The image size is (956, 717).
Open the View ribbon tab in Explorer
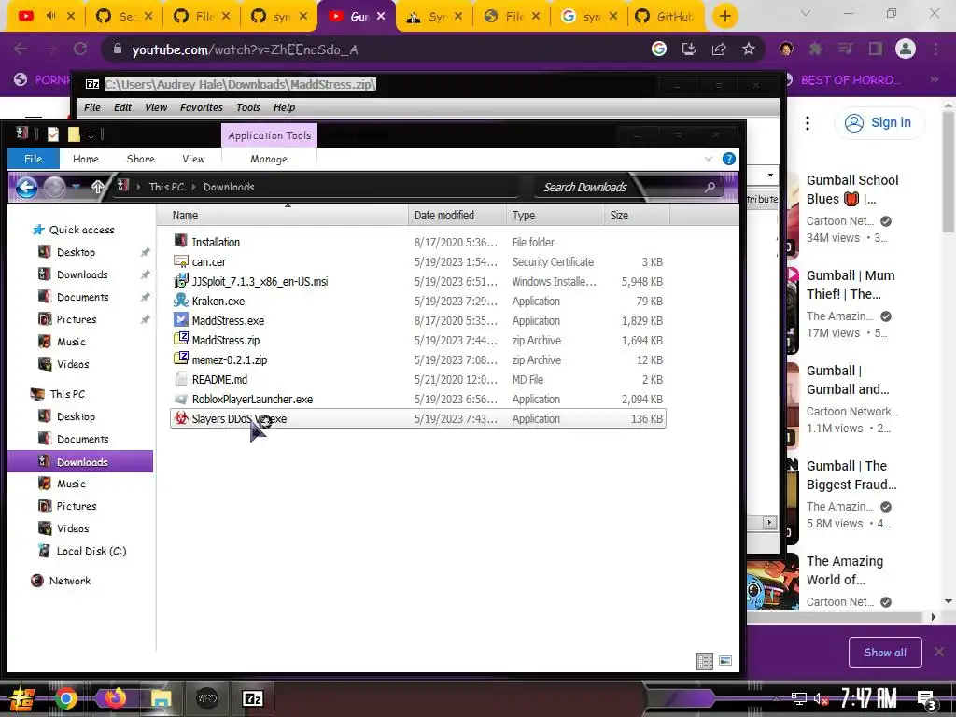click(193, 159)
